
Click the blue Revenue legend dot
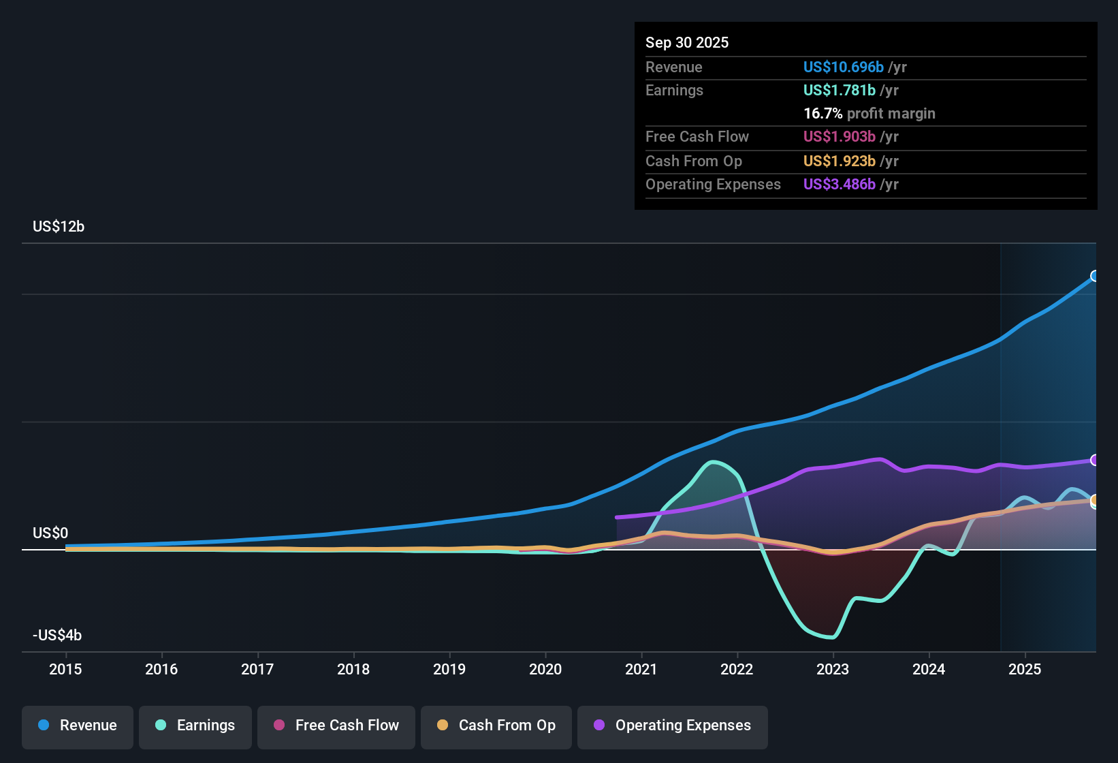43,726
